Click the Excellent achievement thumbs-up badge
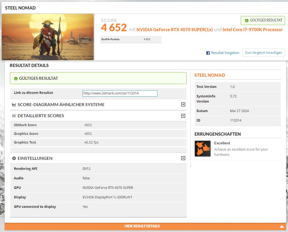 pos(202,148)
